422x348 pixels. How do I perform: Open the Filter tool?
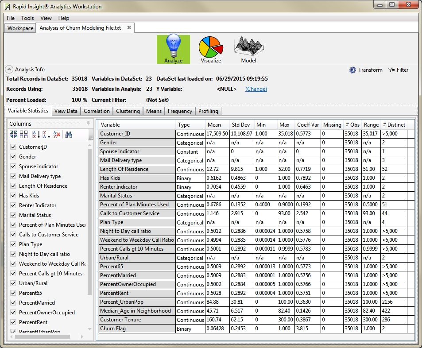398,70
